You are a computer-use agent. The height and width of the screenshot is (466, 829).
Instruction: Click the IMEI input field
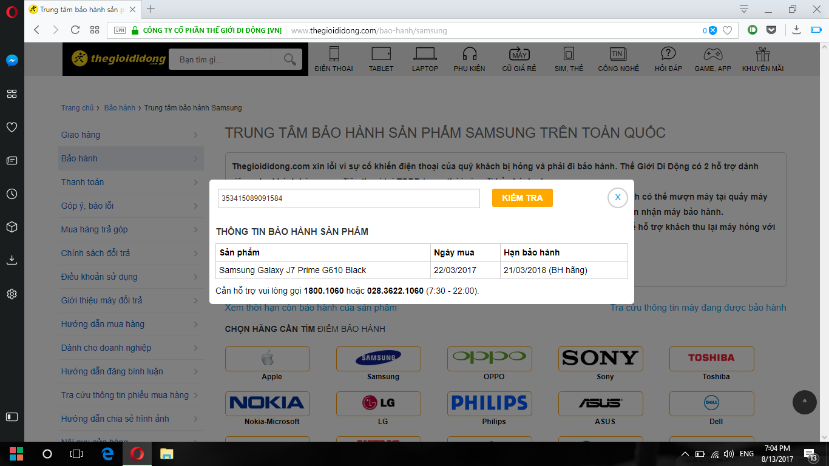tap(349, 198)
